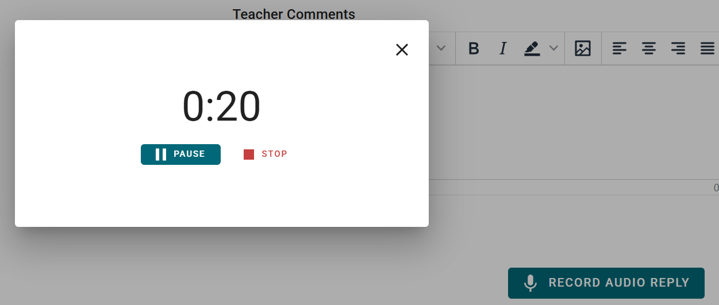The height and width of the screenshot is (305, 719).
Task: Click the microphone icon on the record button
Action: coord(530,283)
